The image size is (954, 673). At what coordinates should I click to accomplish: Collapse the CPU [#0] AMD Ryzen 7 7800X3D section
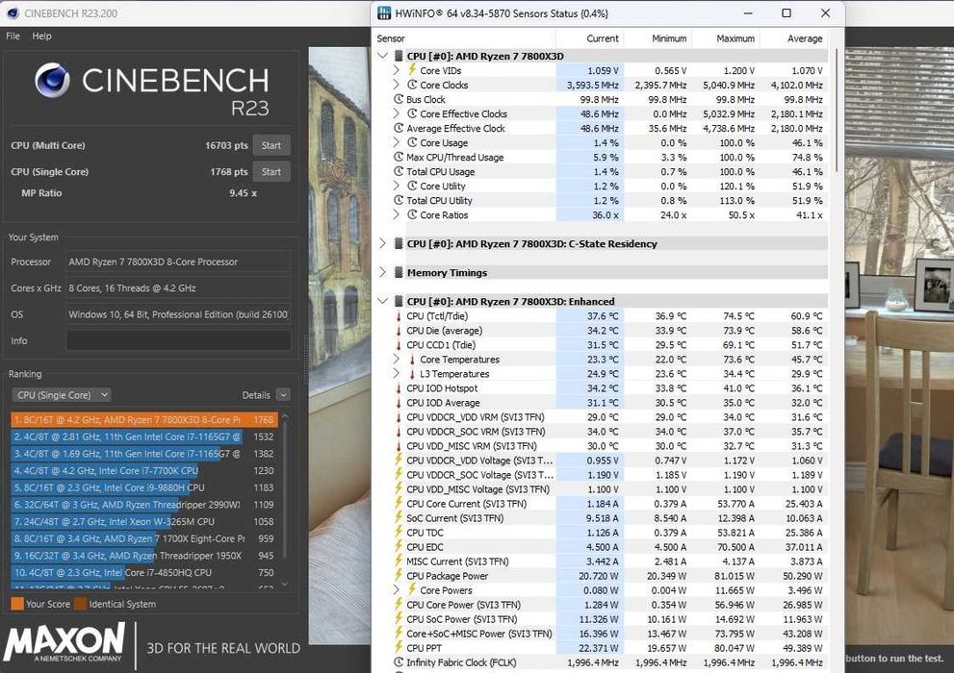tap(383, 56)
